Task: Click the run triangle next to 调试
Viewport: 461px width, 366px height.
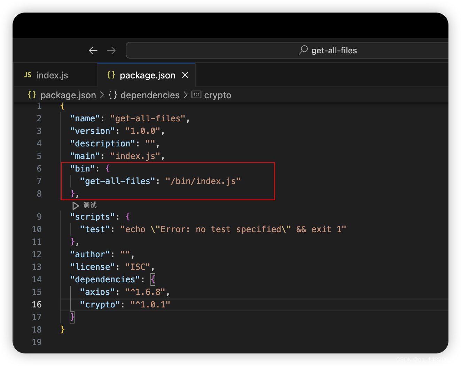Action: point(75,206)
